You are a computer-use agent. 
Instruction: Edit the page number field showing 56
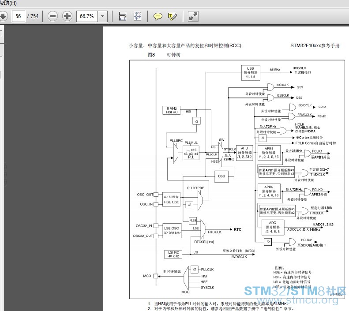pyautogui.click(x=18, y=16)
